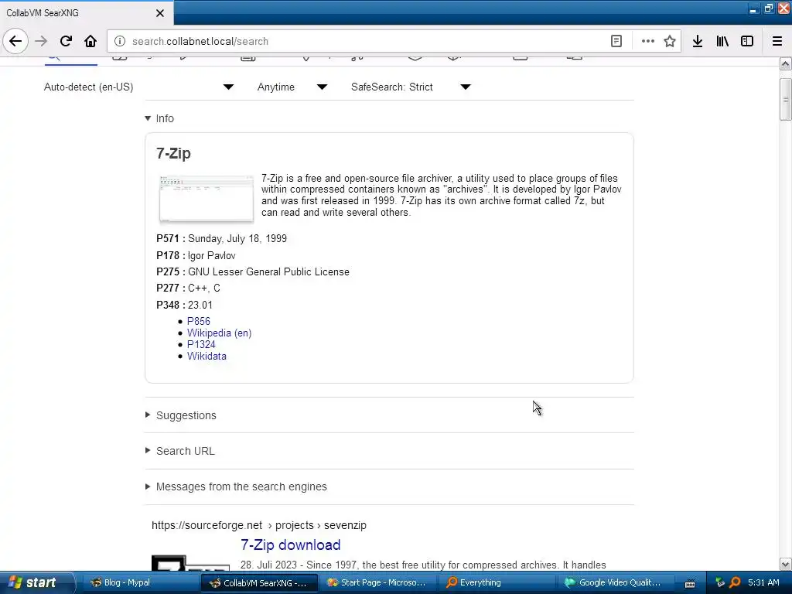
Task: Click the sourceforge.net result URL
Action: (x=258, y=525)
